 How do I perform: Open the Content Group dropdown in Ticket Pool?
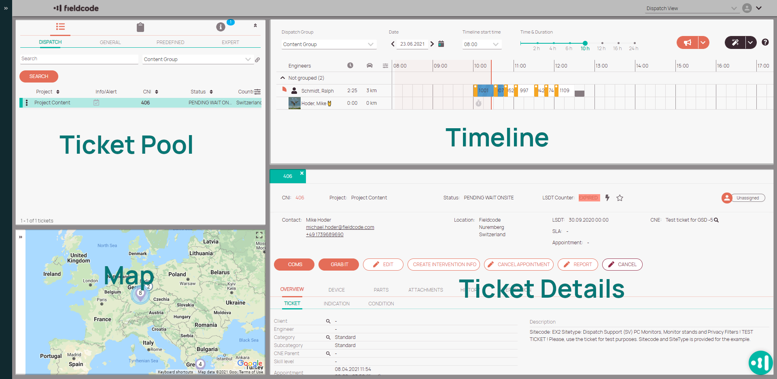tap(197, 59)
